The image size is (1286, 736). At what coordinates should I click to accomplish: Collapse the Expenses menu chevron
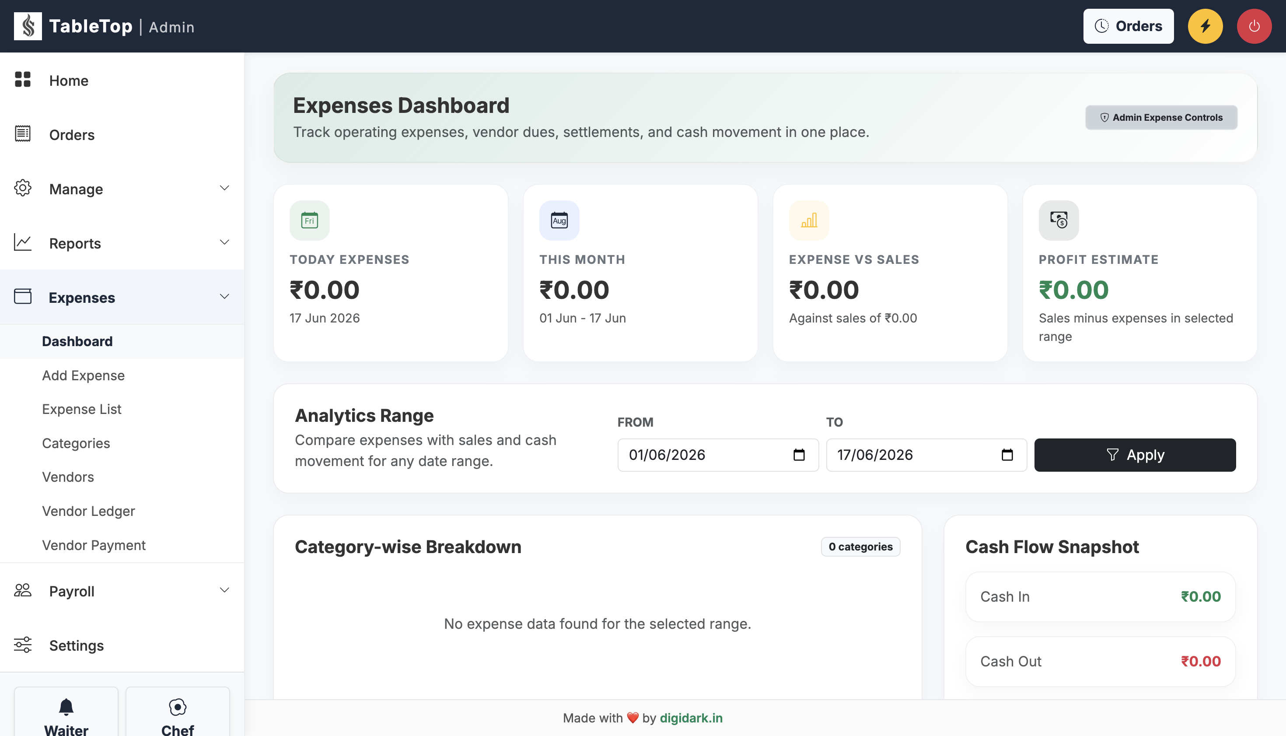(x=224, y=297)
